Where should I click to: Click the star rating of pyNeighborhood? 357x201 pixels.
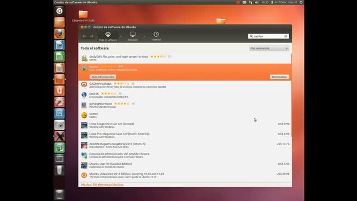point(122,104)
